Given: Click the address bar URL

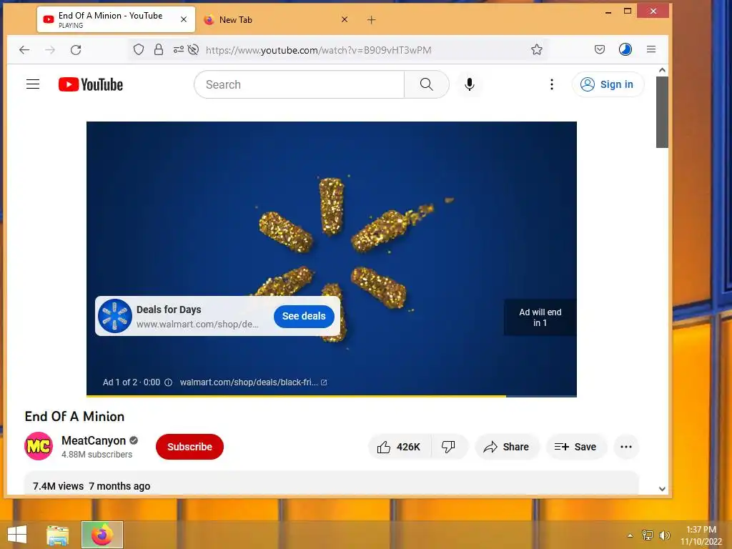Looking at the screenshot, I should (x=319, y=50).
